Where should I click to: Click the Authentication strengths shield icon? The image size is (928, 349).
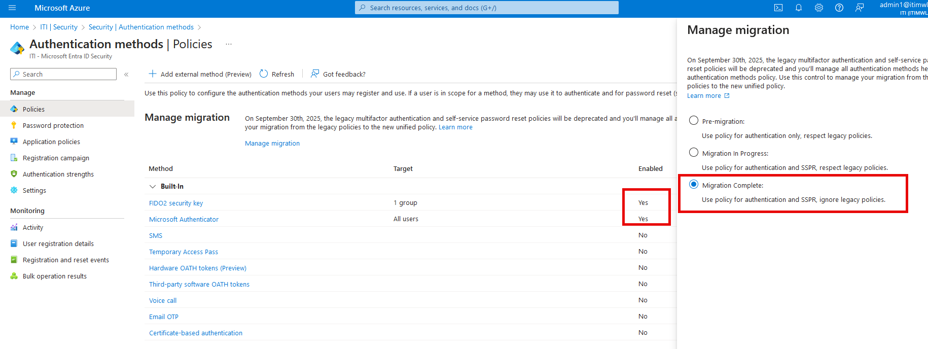click(x=14, y=174)
